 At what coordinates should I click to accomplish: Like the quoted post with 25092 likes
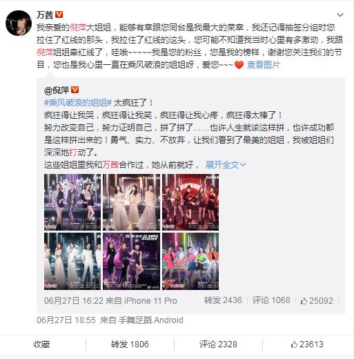point(317,301)
